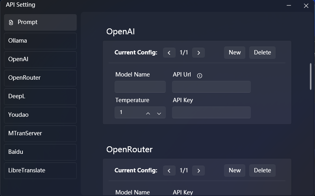The height and width of the screenshot is (196, 315).
Task: Open the Prompt settings page
Action: [40, 22]
